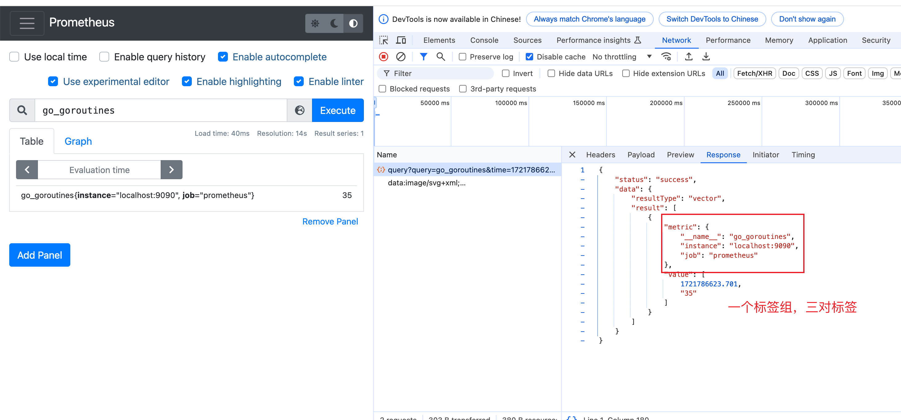Go to the next evaluation time chevron
Image resolution: width=901 pixels, height=420 pixels.
[x=171, y=170]
